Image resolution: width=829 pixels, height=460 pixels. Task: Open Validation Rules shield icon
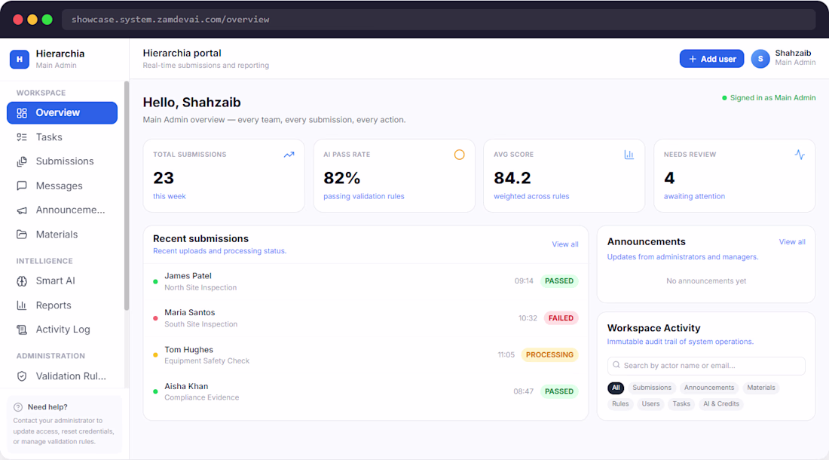[x=22, y=376]
